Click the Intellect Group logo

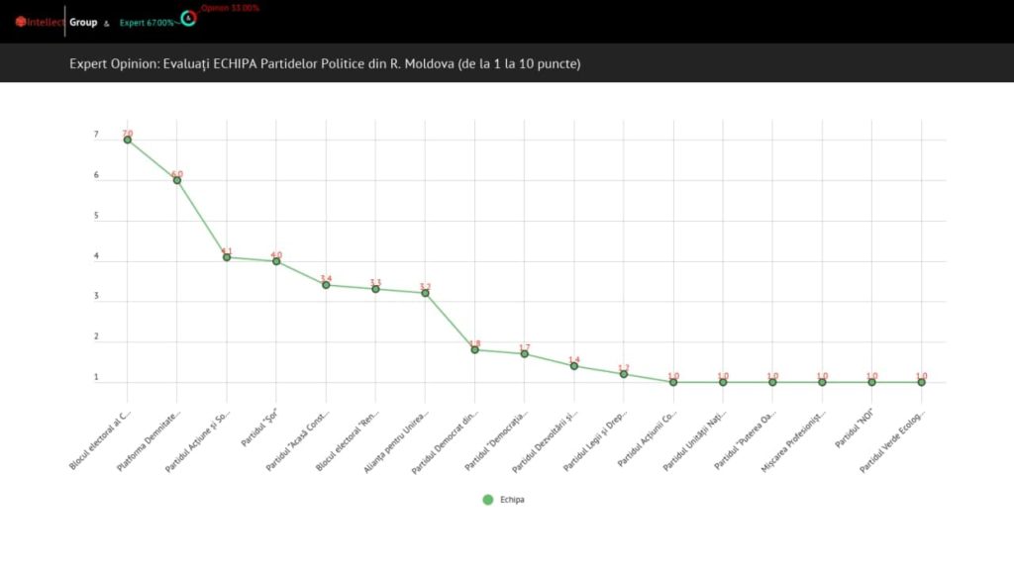tap(55, 22)
